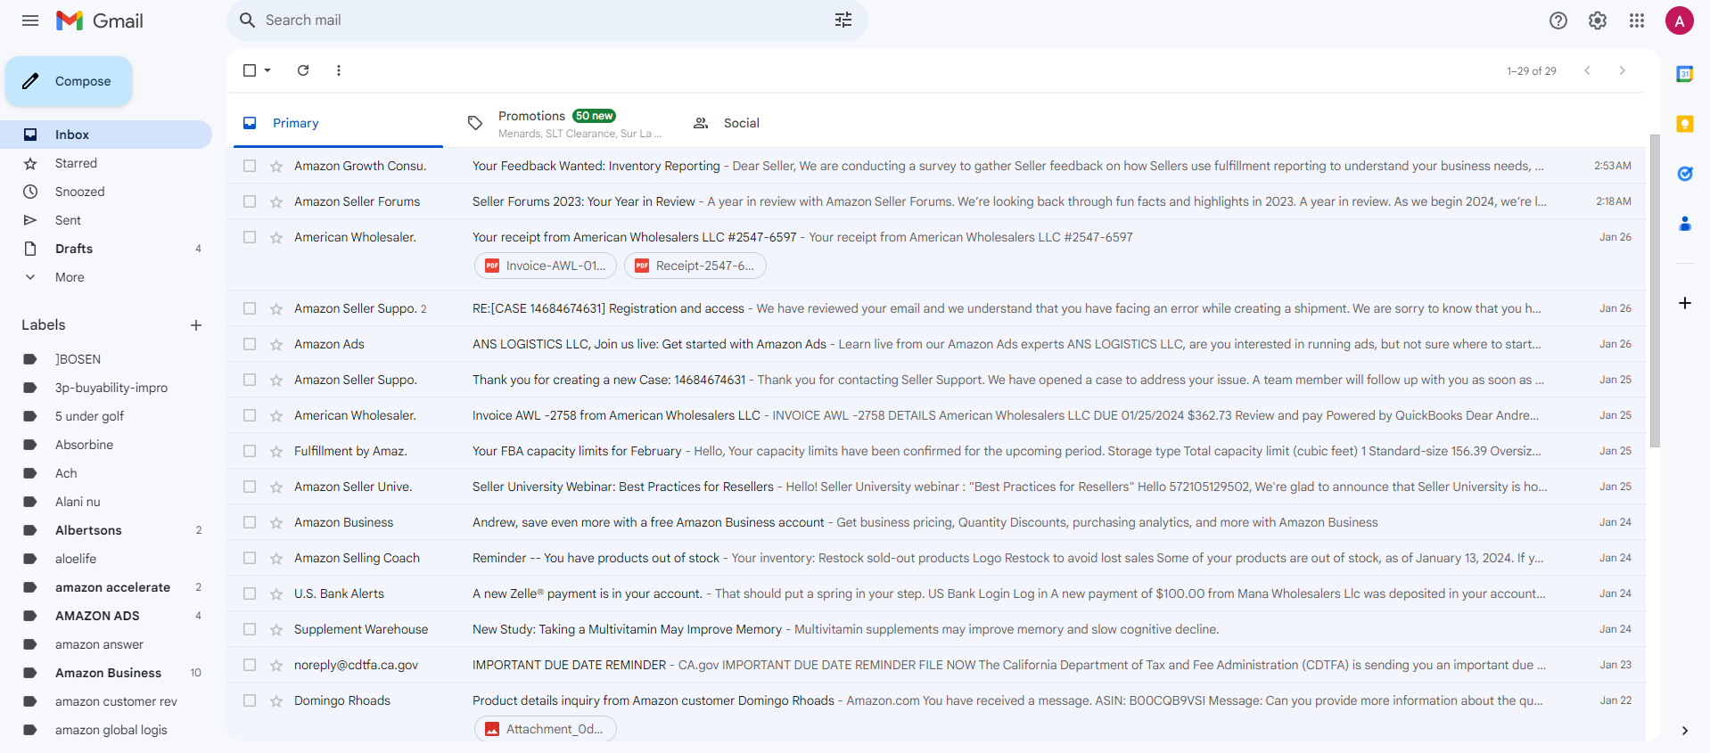Screen dimensions: 1710x753
Task: Check the U.S. Bank Alerts email checkbox
Action: point(250,593)
